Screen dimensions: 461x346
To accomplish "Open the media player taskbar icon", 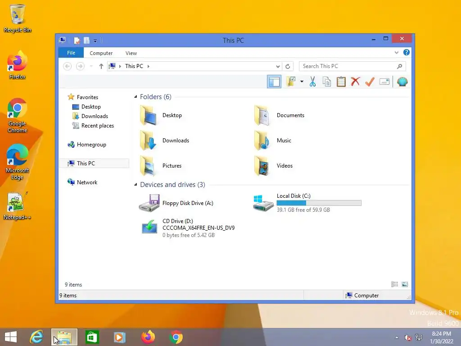I will click(x=119, y=337).
